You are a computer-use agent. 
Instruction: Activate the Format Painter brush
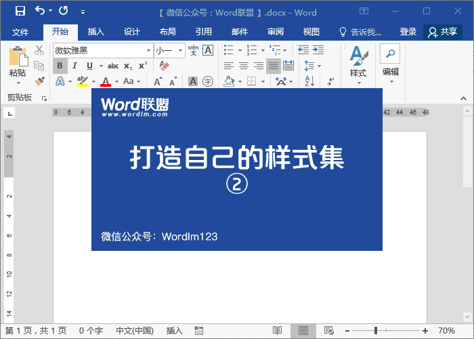click(x=39, y=81)
